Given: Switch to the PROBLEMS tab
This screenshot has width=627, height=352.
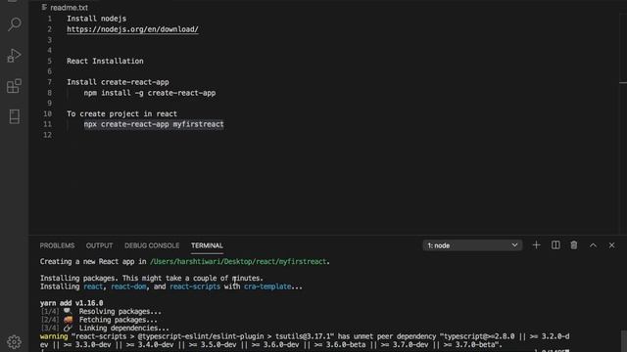Looking at the screenshot, I should pos(57,245).
